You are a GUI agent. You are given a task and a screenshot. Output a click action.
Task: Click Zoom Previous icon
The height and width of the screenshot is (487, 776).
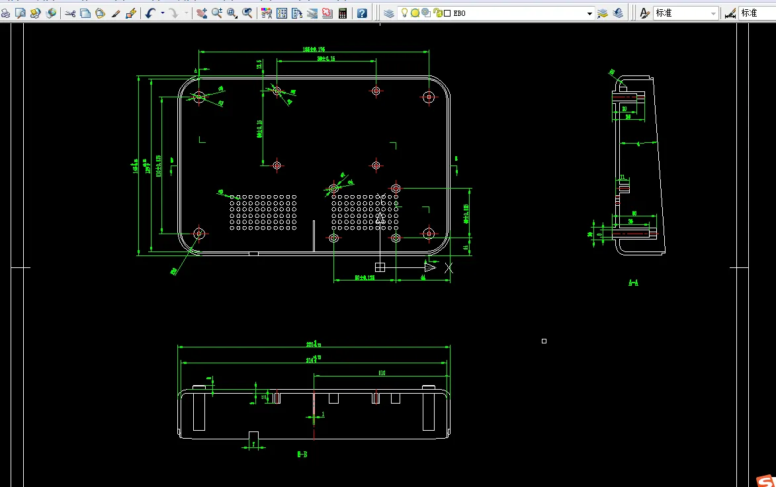[247, 13]
